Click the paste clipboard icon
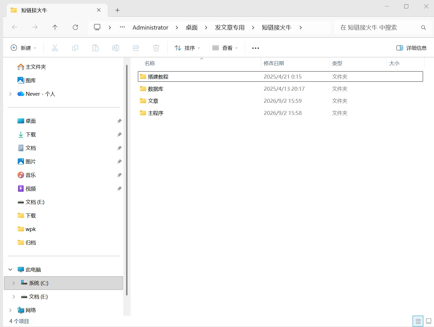 (95, 48)
